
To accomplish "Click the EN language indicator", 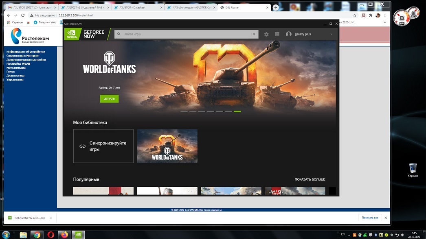I will pyautogui.click(x=343, y=234).
